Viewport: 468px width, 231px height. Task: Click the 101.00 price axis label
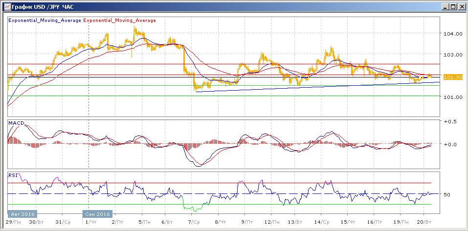pos(452,97)
